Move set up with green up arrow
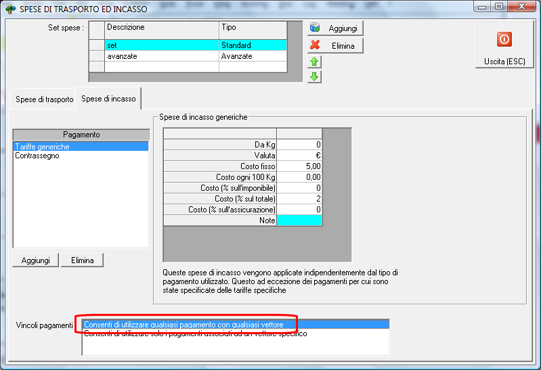 click(314, 62)
